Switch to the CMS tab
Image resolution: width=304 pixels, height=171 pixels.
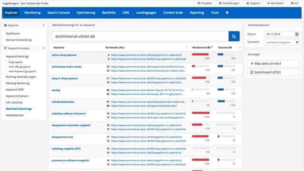pyautogui.click(x=125, y=13)
